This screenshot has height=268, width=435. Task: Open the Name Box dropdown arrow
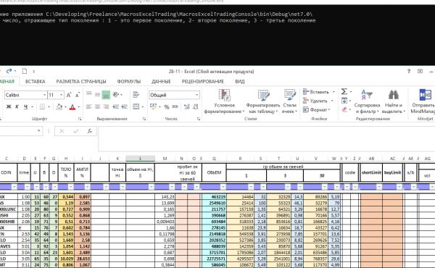tap(39, 131)
